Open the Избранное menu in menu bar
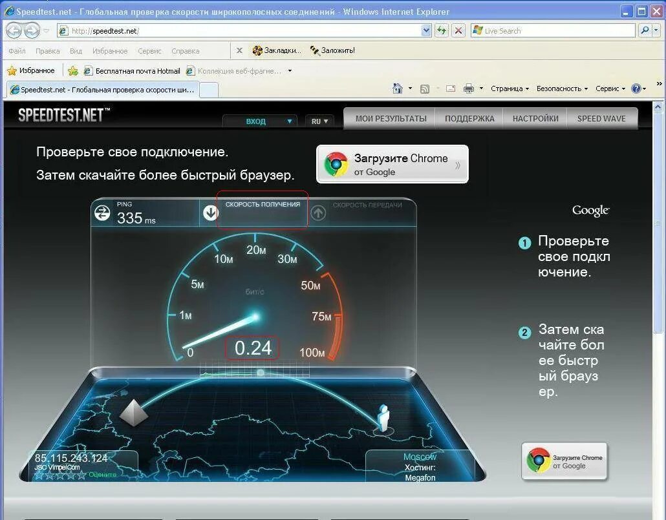The height and width of the screenshot is (520, 666). 109,51
